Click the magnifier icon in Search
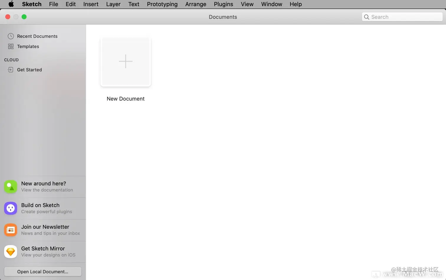This screenshot has width=446, height=280. tap(367, 17)
